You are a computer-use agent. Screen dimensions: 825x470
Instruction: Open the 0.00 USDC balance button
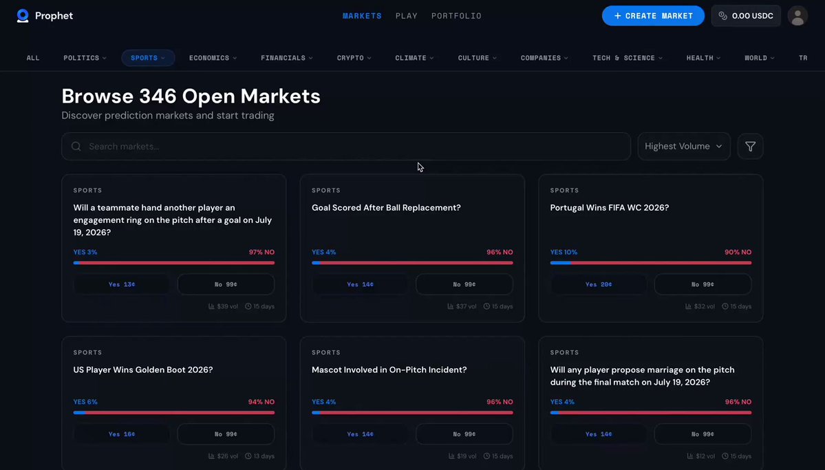[746, 16]
